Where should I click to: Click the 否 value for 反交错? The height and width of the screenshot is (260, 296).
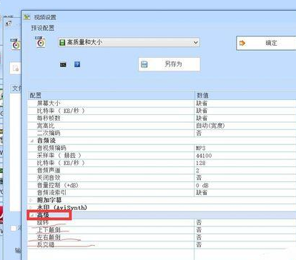coord(199,244)
